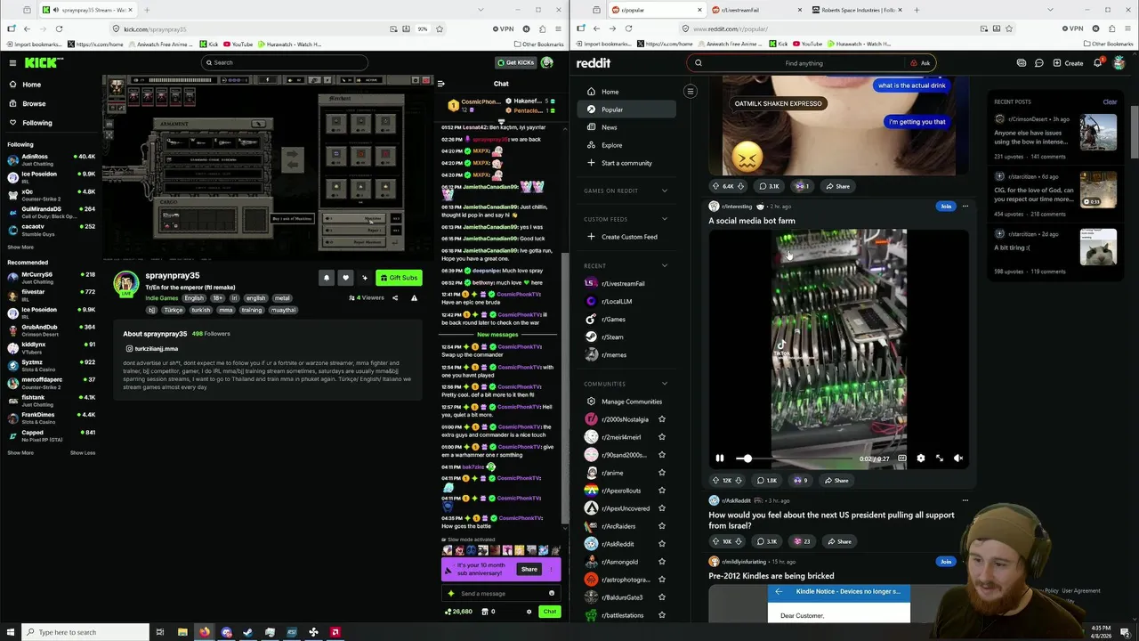Image resolution: width=1139 pixels, height=641 pixels.
Task: Click Create Custom Feed
Action: tap(627, 237)
